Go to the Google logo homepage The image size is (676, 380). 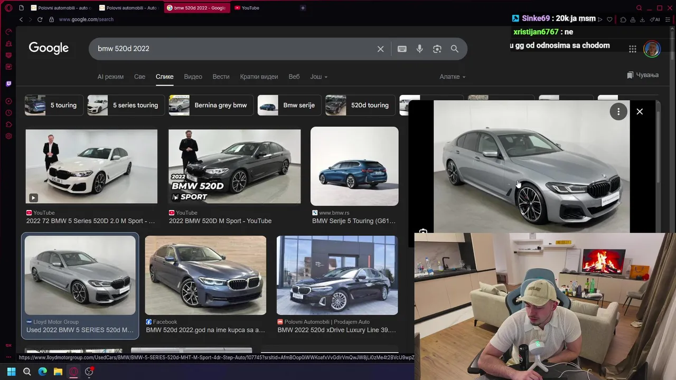click(49, 48)
